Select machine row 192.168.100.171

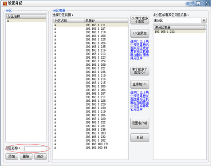point(90,144)
